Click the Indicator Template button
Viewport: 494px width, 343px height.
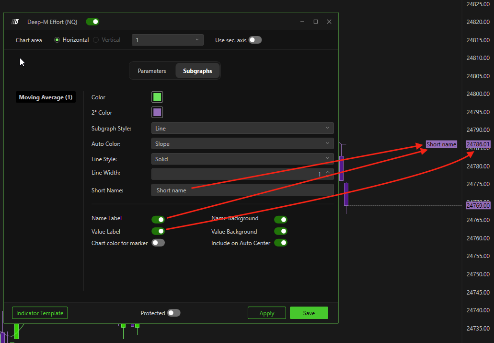pos(40,313)
